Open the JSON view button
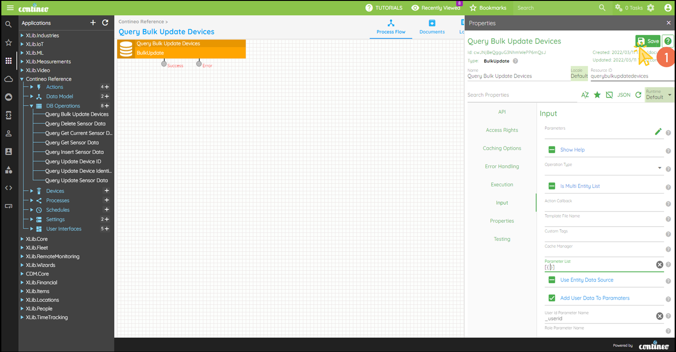This screenshot has height=352, width=676. pyautogui.click(x=624, y=95)
